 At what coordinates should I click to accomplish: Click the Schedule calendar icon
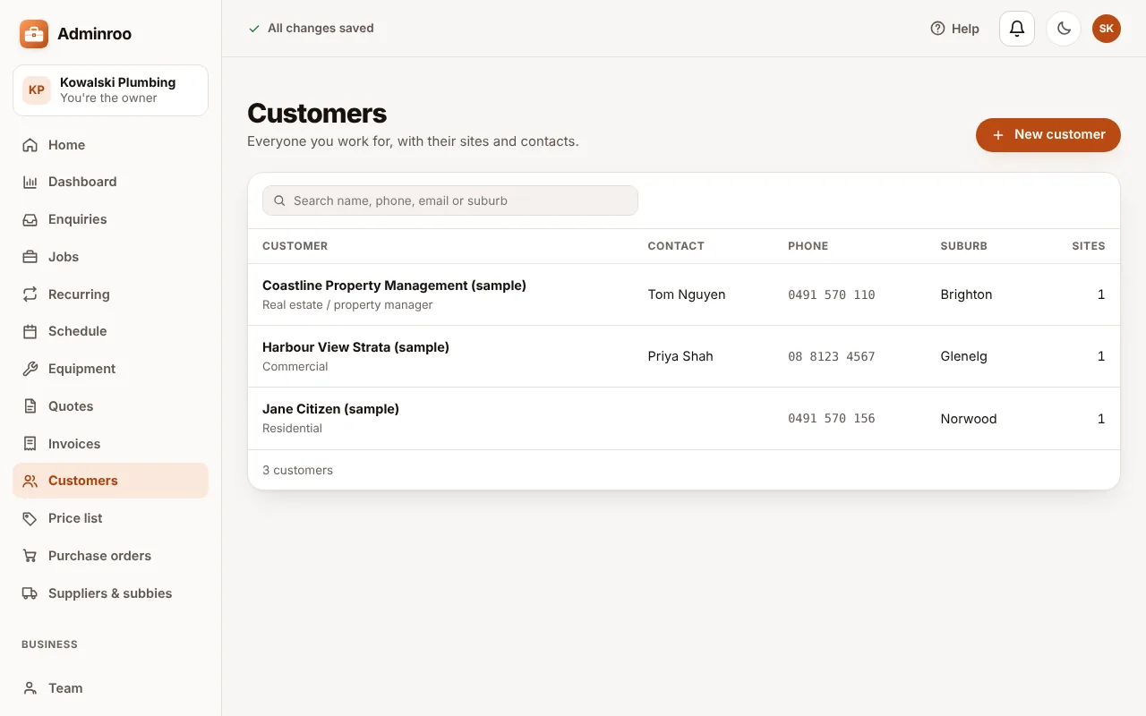coord(30,331)
